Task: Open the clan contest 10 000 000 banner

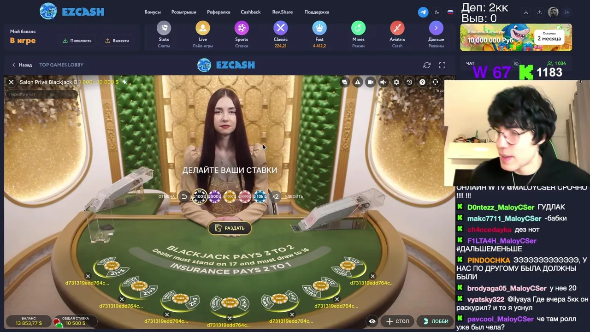Action: (516, 37)
